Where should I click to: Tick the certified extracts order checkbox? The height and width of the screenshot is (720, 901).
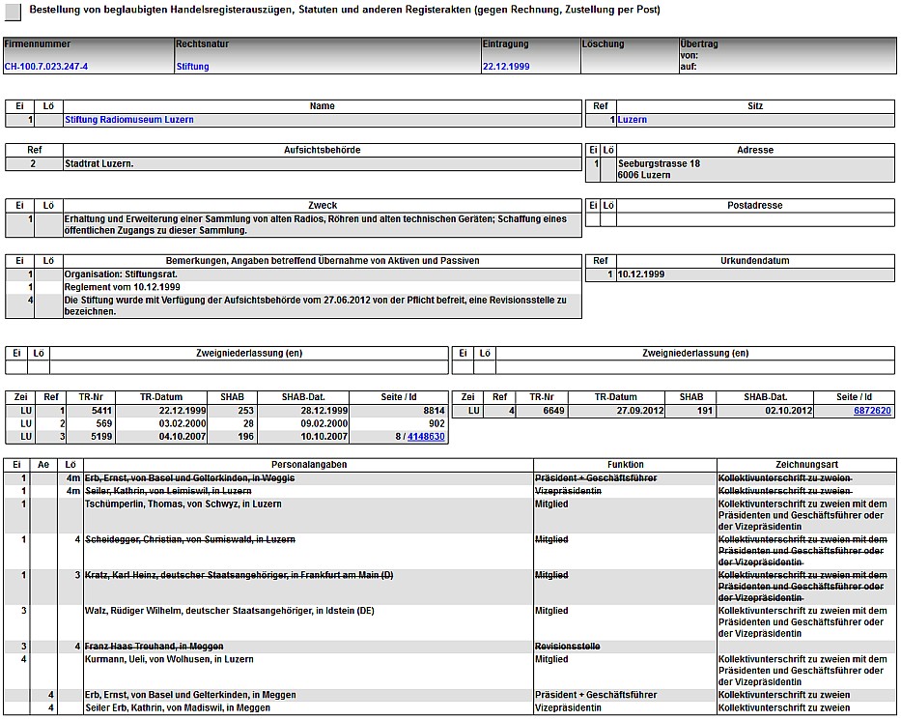13,10
